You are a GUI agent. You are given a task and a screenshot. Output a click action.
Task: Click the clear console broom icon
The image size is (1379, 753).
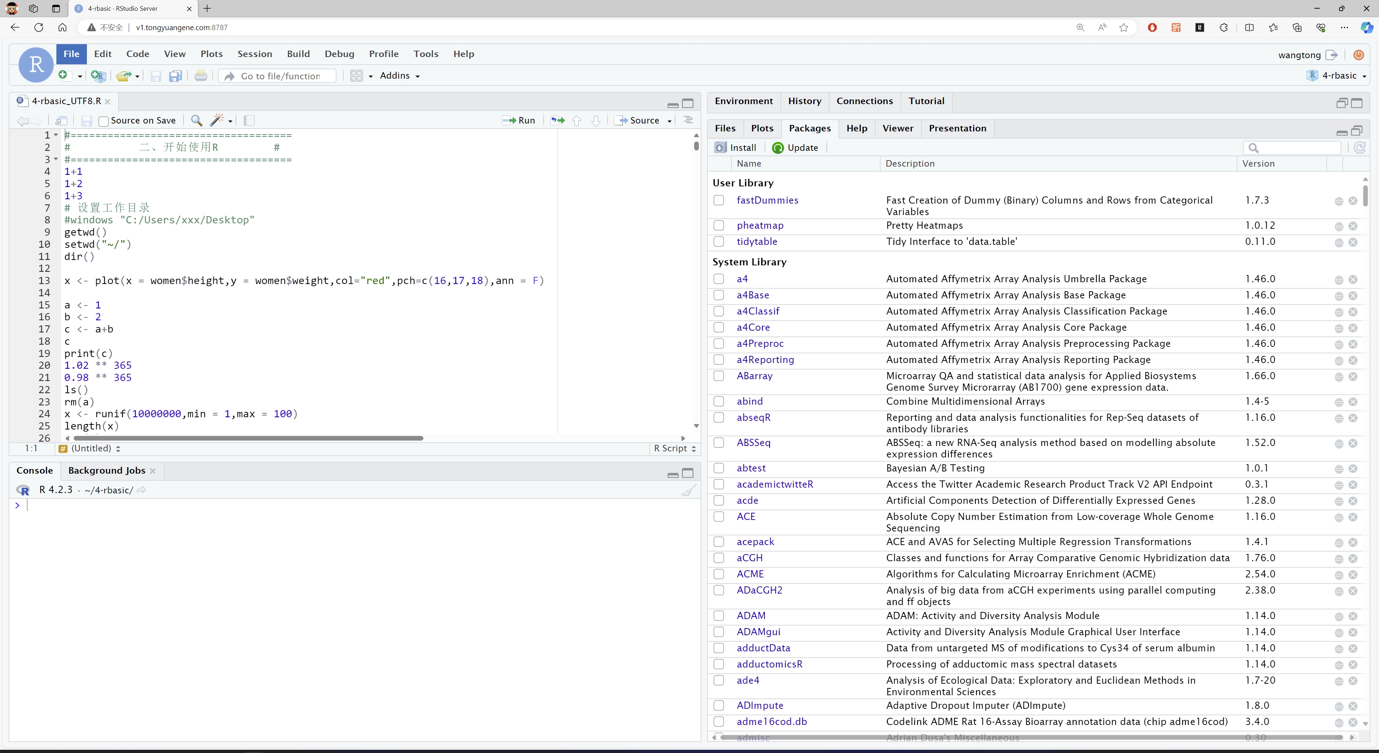688,490
